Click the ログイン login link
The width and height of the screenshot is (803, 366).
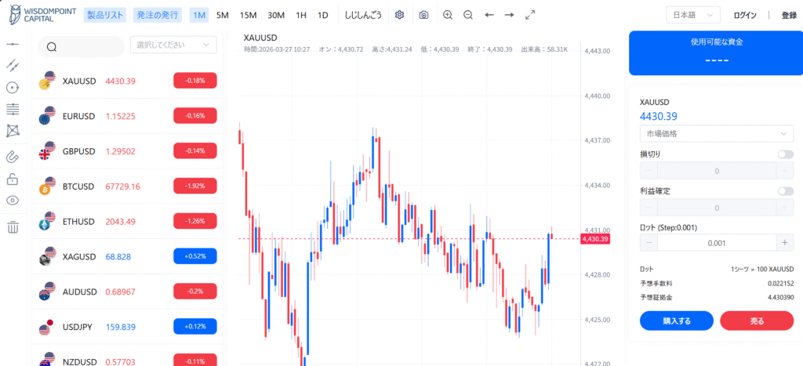pos(745,15)
